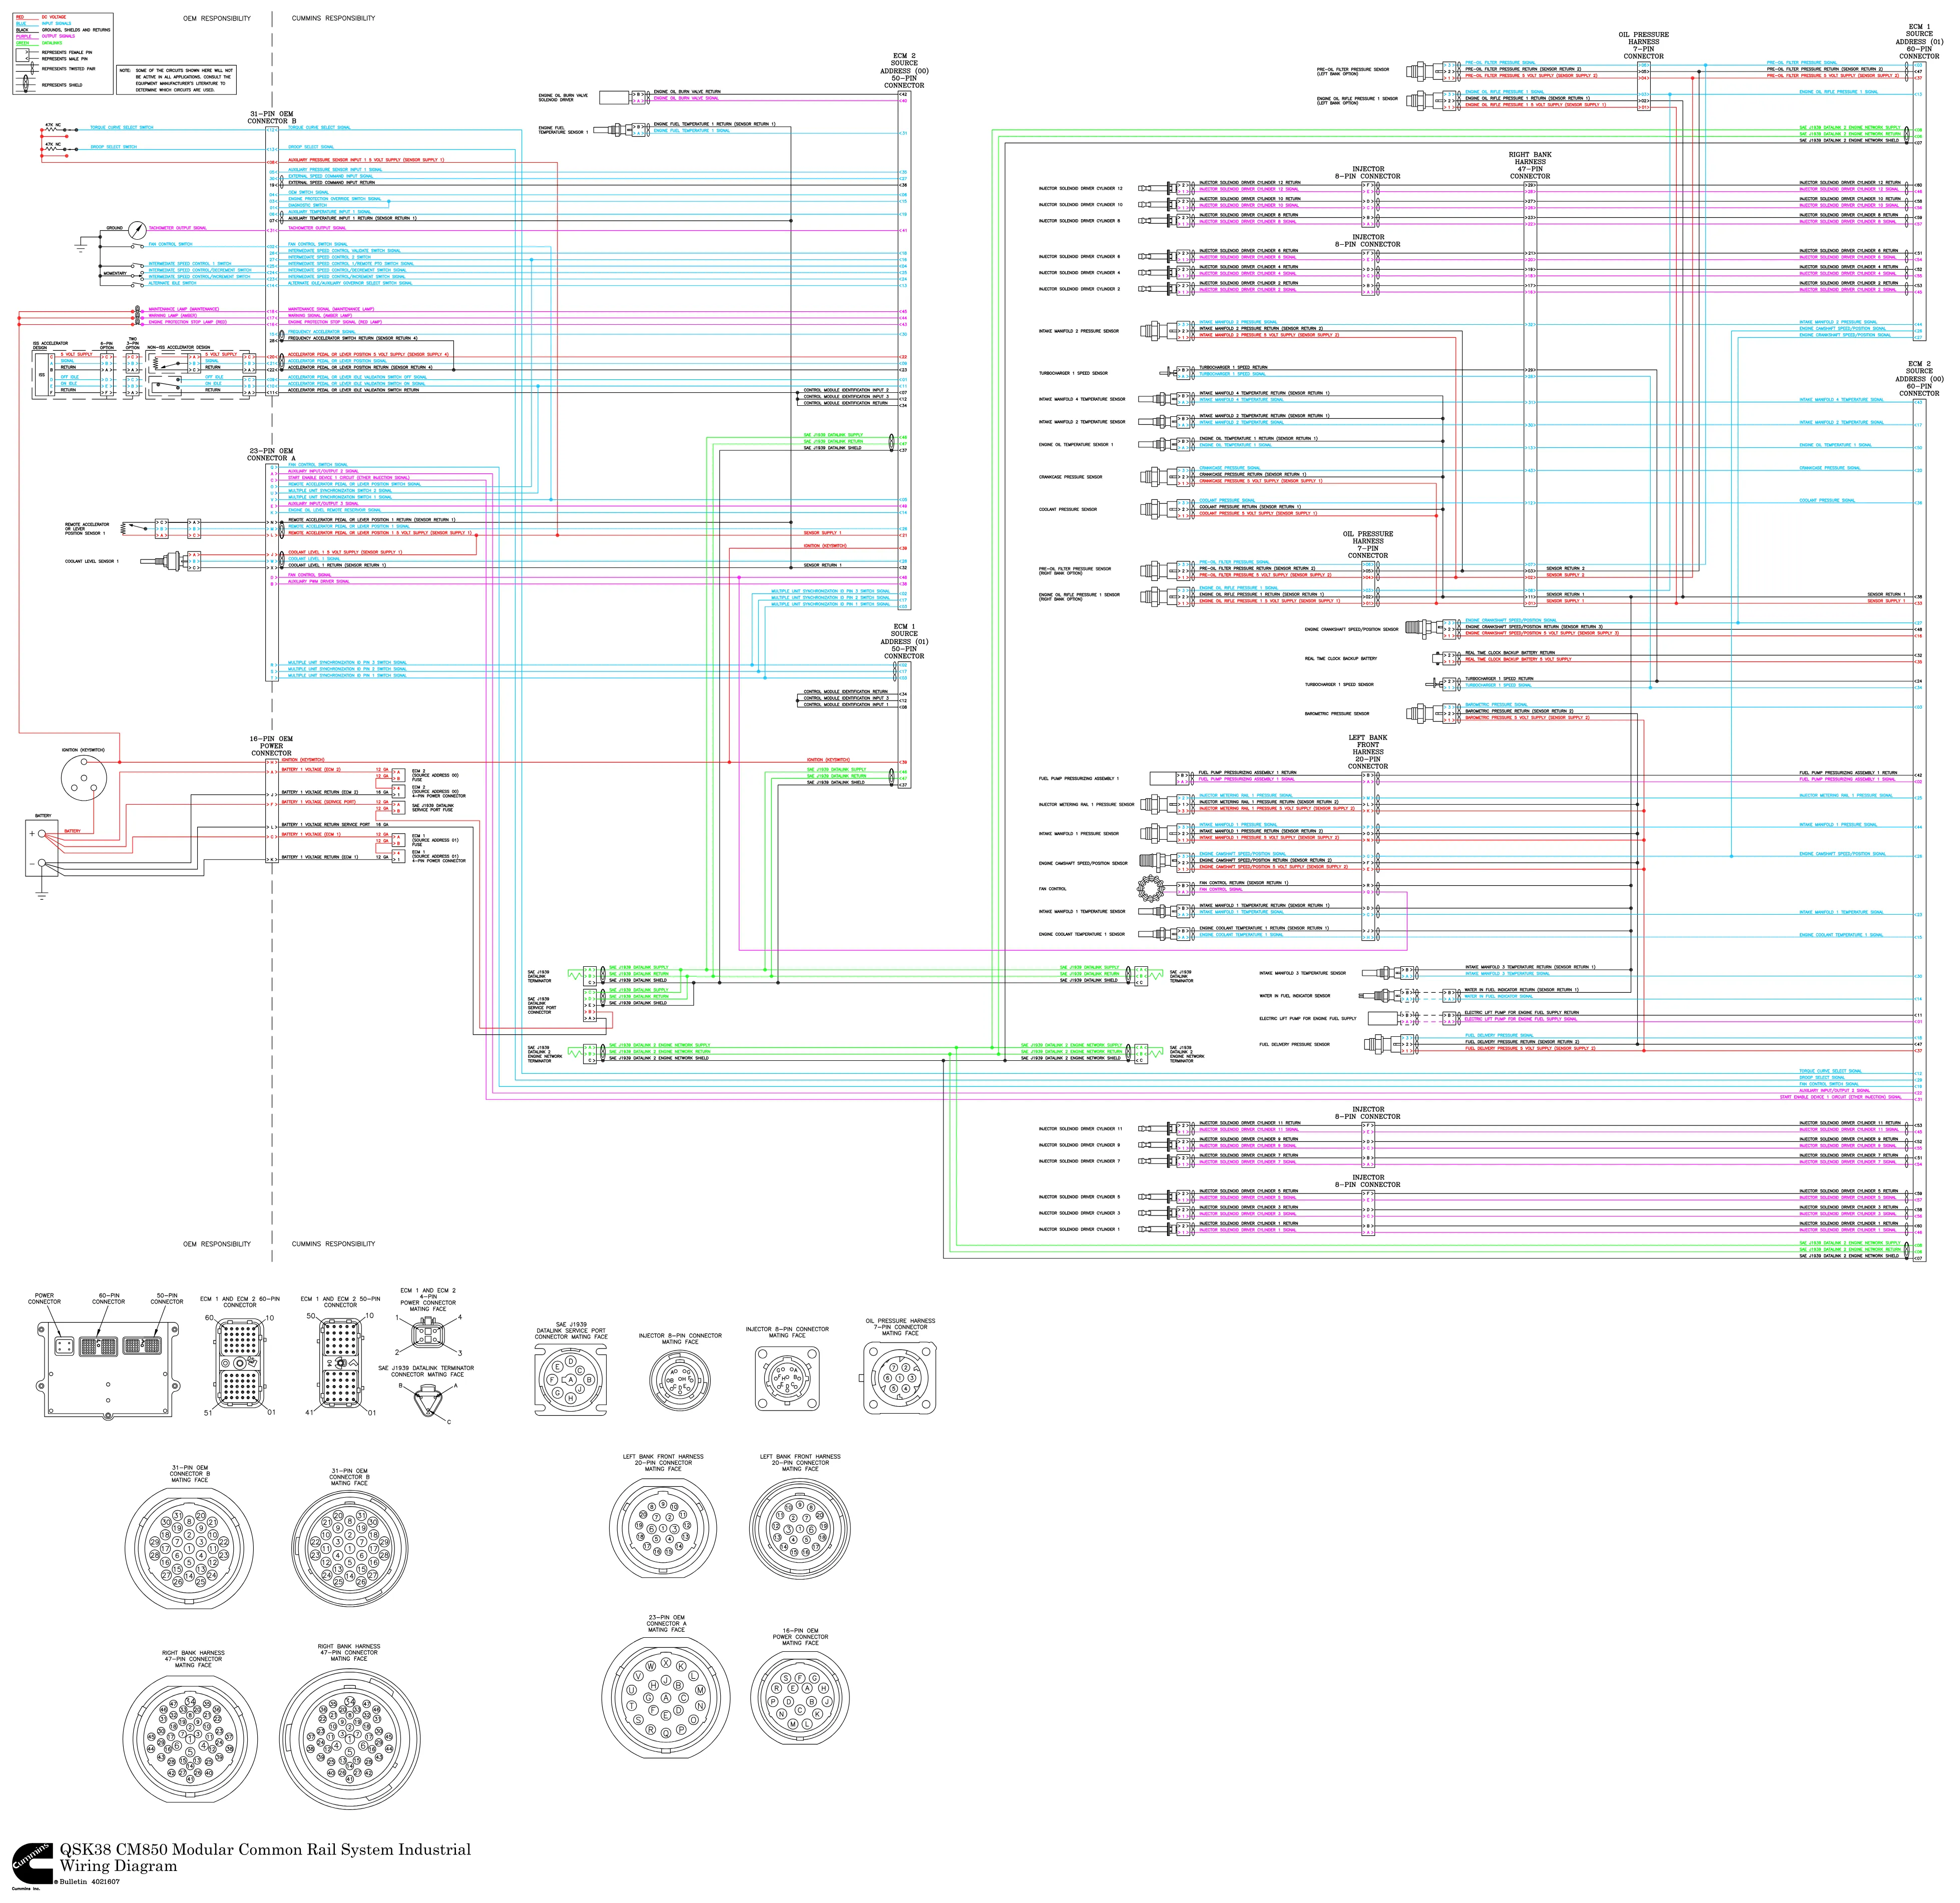Click the 'DROOP SELECT SWITCH' label
This screenshot has height=1903, width=1960.
[114, 147]
